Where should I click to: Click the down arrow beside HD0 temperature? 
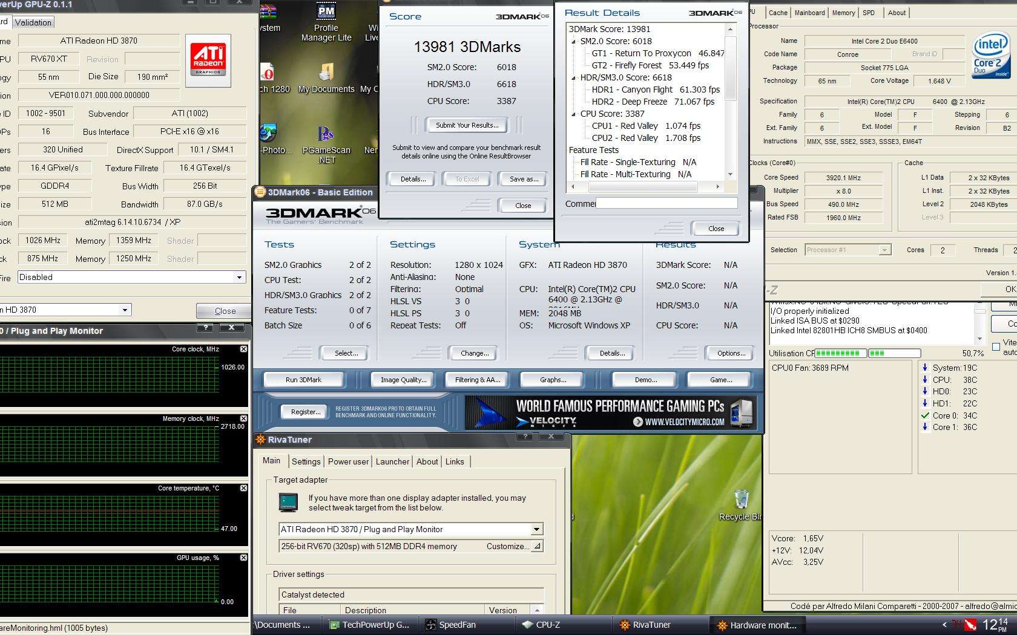click(x=925, y=391)
